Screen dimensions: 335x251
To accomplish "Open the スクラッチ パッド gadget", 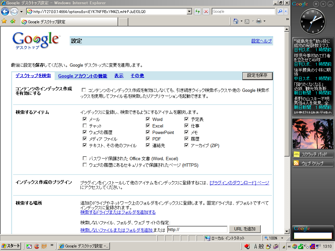I will tap(312, 154).
